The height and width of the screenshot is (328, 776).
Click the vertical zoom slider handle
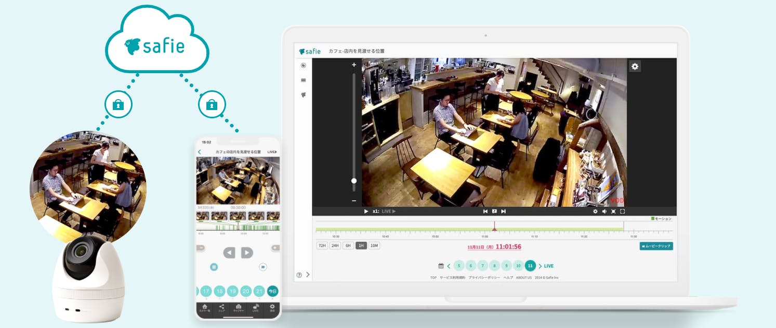[354, 181]
